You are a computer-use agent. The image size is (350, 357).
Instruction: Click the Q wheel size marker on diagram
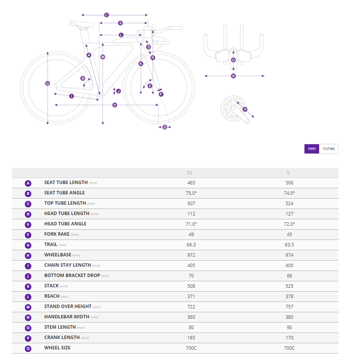click(x=47, y=83)
